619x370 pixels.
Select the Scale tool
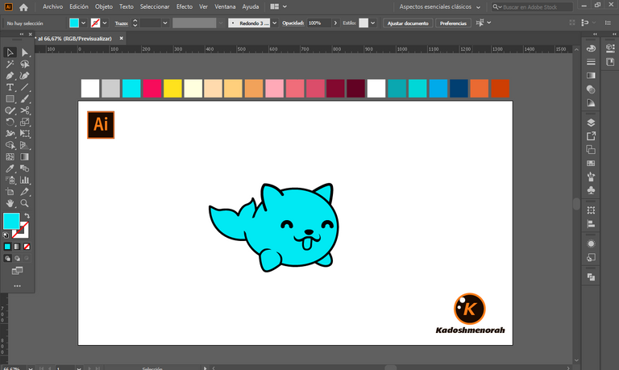tap(25, 122)
